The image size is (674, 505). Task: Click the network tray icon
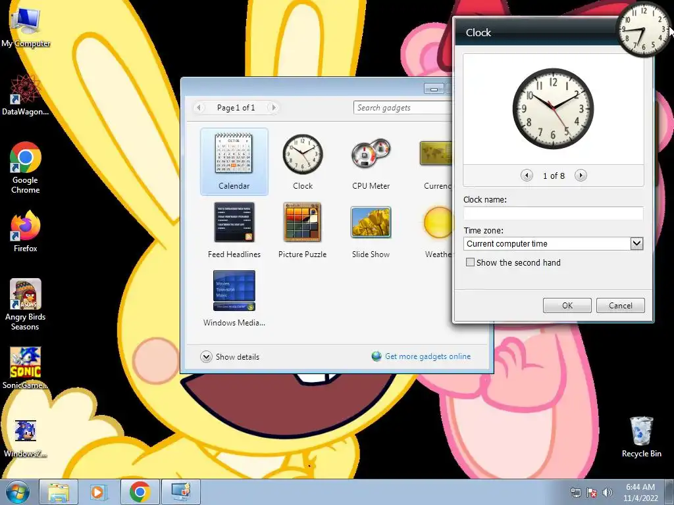(575, 493)
